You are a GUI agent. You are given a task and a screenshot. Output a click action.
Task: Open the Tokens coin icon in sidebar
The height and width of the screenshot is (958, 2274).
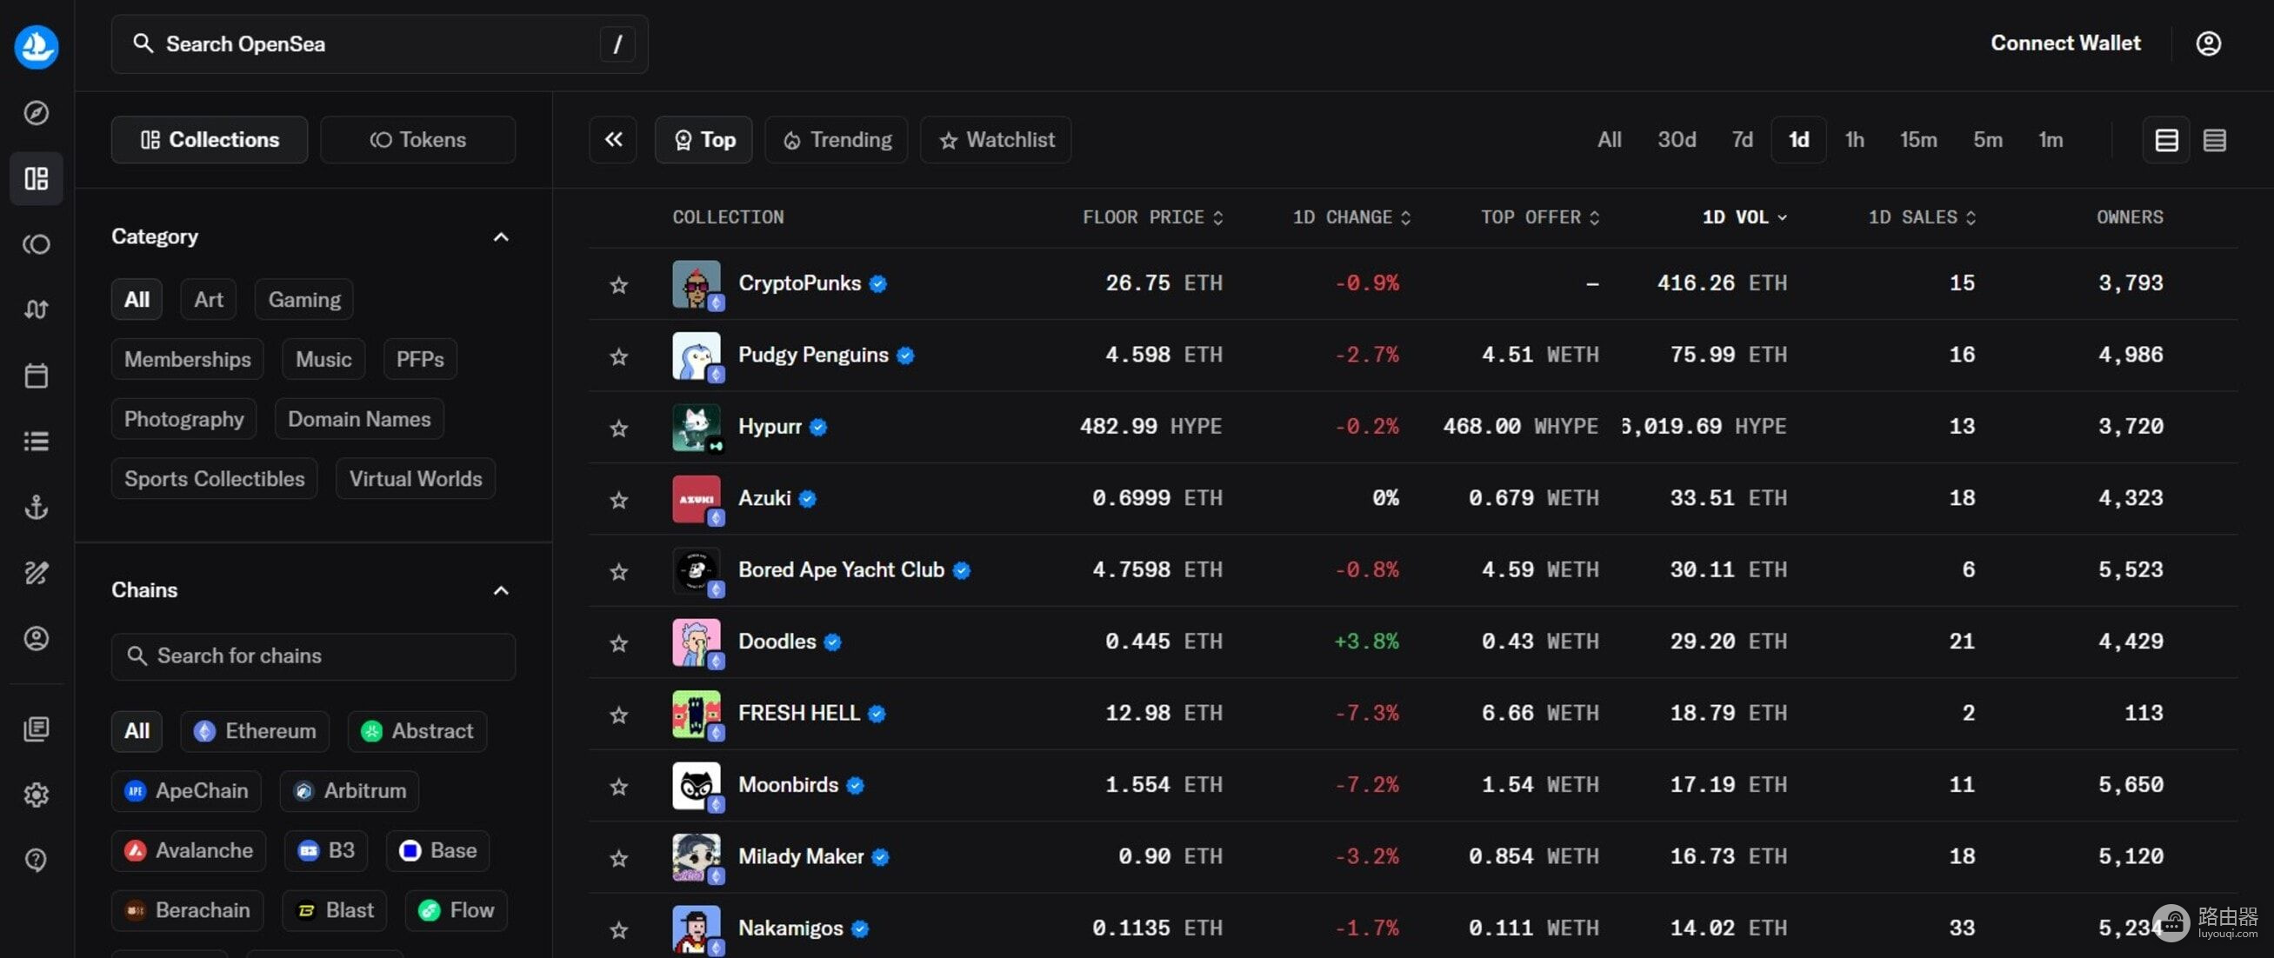pyautogui.click(x=37, y=244)
